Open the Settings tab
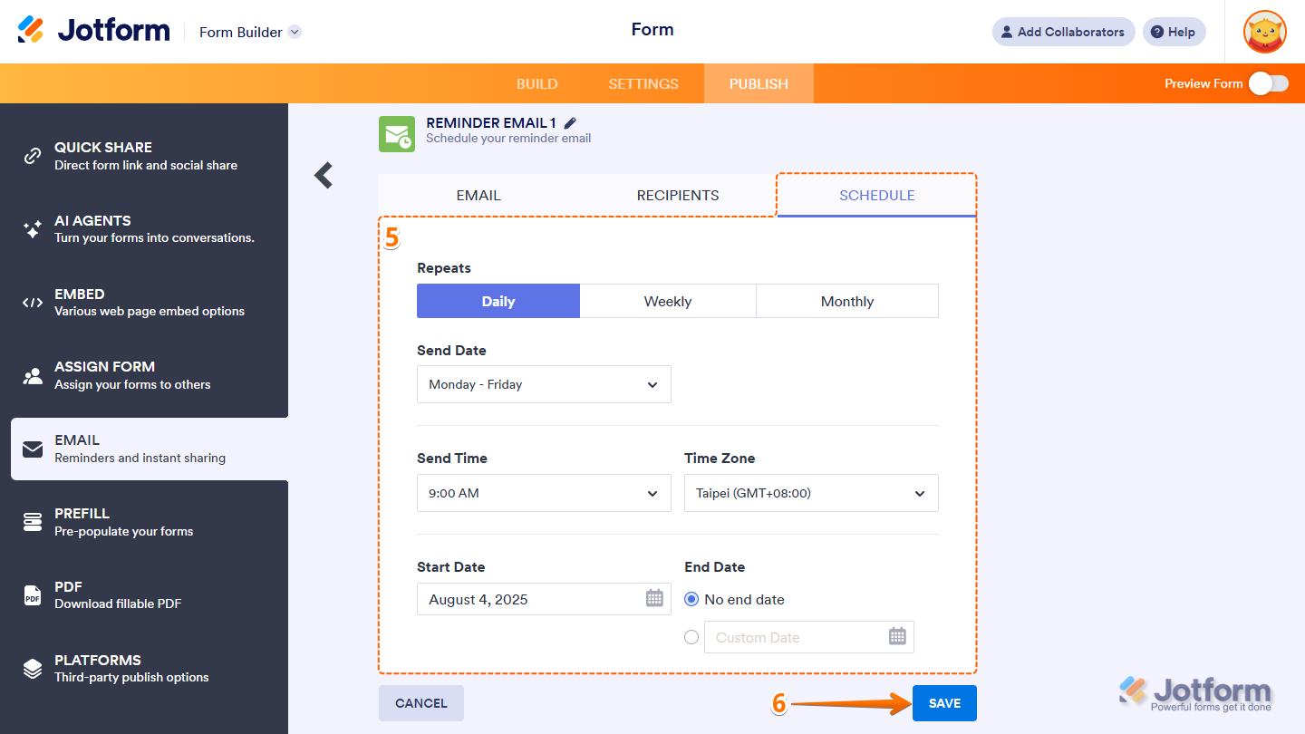 tap(643, 83)
